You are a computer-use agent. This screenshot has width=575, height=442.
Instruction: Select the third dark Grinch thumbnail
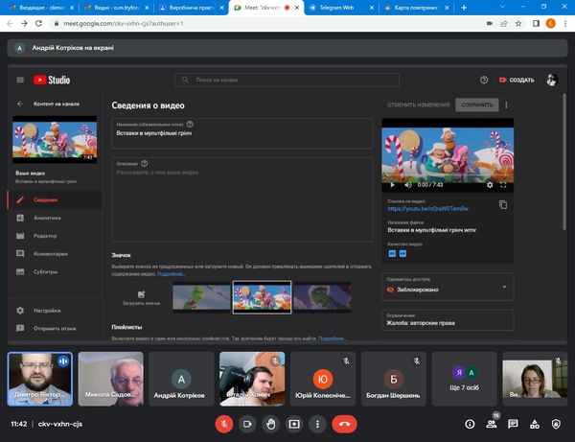tap(322, 297)
